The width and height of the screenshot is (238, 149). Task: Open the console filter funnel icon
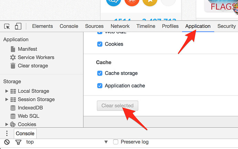coord(18,142)
